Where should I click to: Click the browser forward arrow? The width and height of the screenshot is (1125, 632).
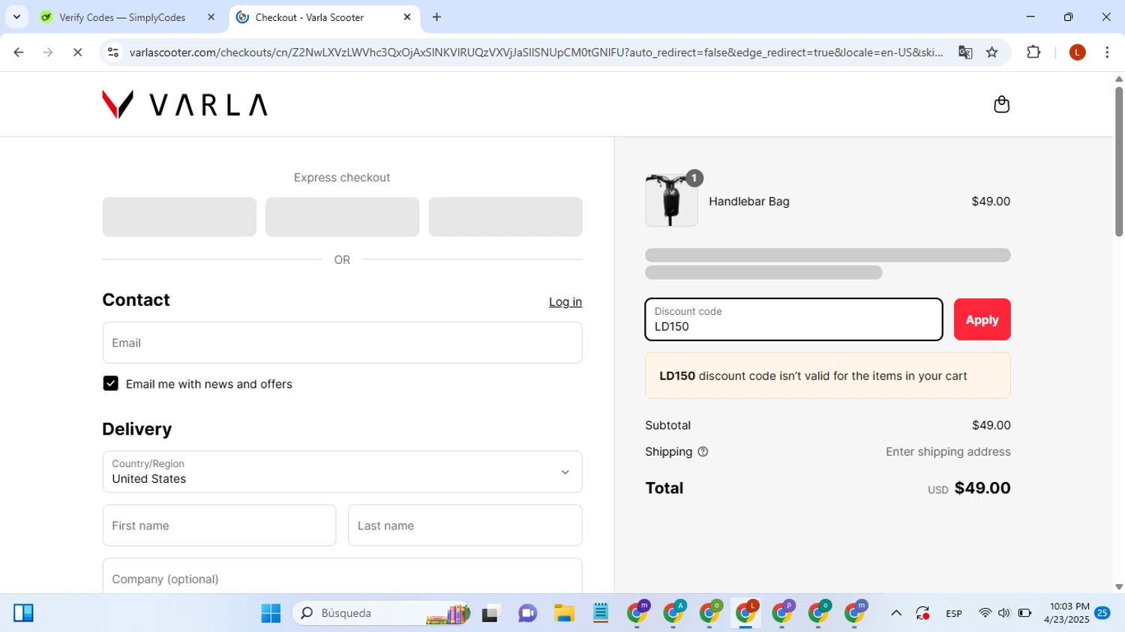tap(48, 52)
